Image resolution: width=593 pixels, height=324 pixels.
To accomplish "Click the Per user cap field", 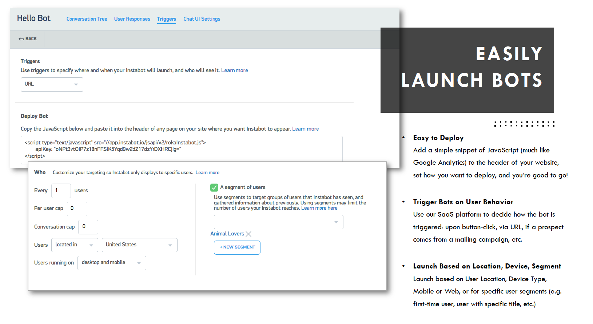I will pos(77,209).
